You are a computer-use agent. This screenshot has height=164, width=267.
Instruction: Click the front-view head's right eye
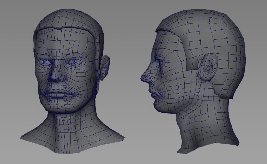(x=74, y=62)
